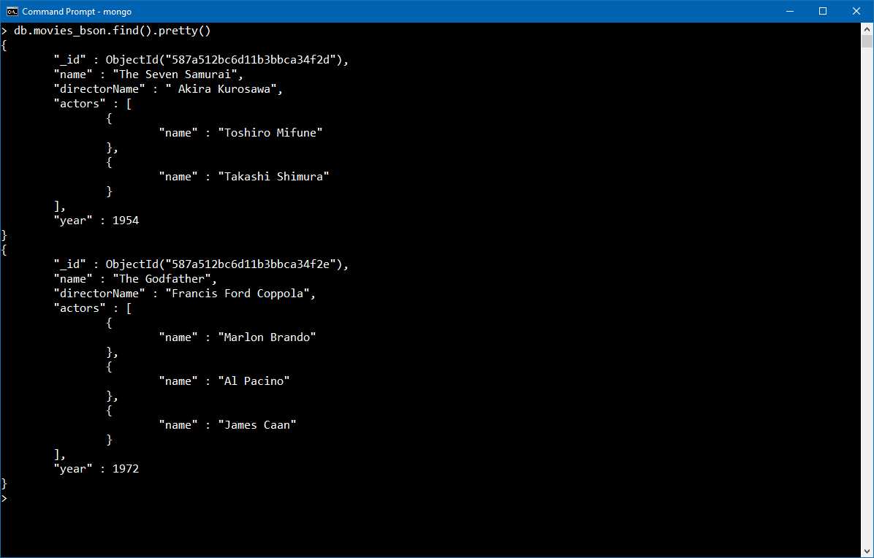The height and width of the screenshot is (558, 874).
Task: Click the movie name 'The Godfather'
Action: [164, 278]
